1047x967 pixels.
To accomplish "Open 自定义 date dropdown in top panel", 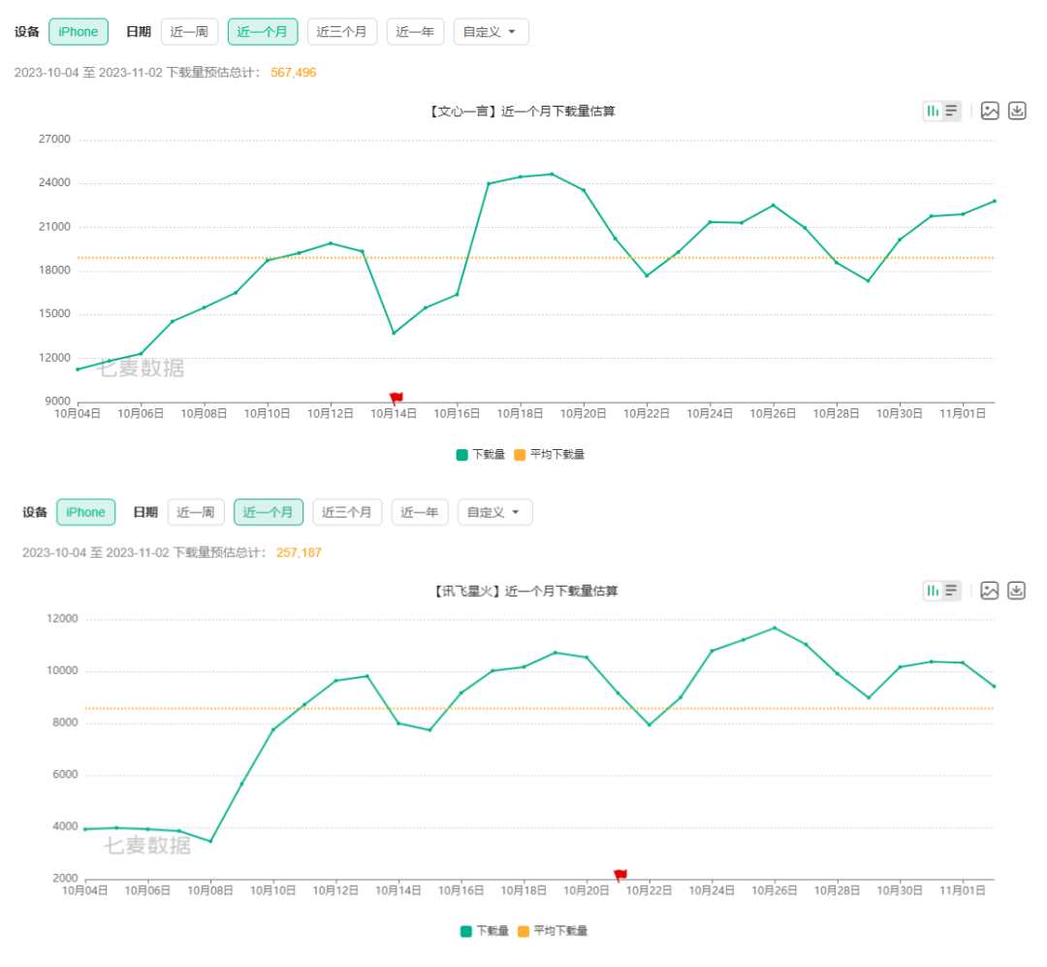I will click(x=491, y=32).
